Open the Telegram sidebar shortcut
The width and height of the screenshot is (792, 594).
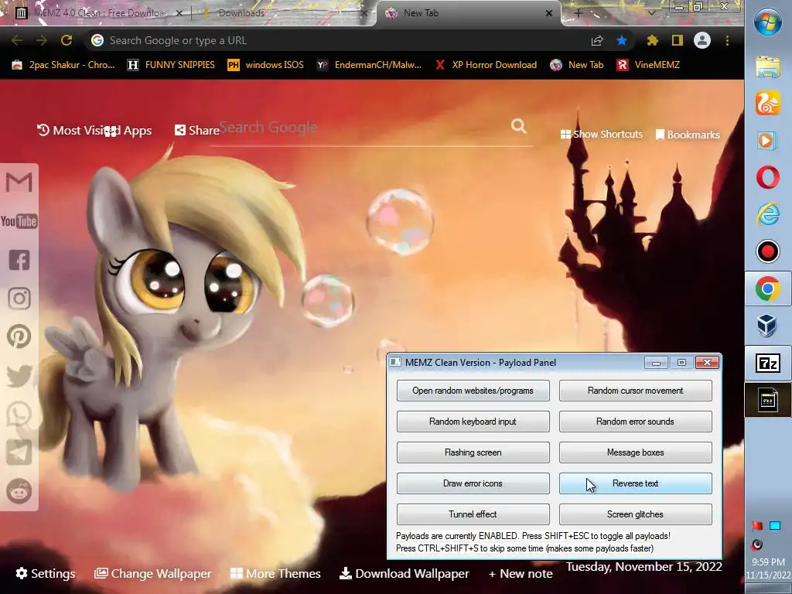[x=19, y=452]
